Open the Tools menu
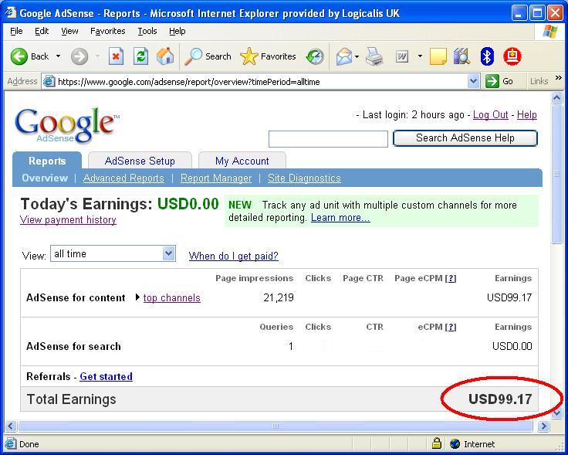 click(147, 31)
